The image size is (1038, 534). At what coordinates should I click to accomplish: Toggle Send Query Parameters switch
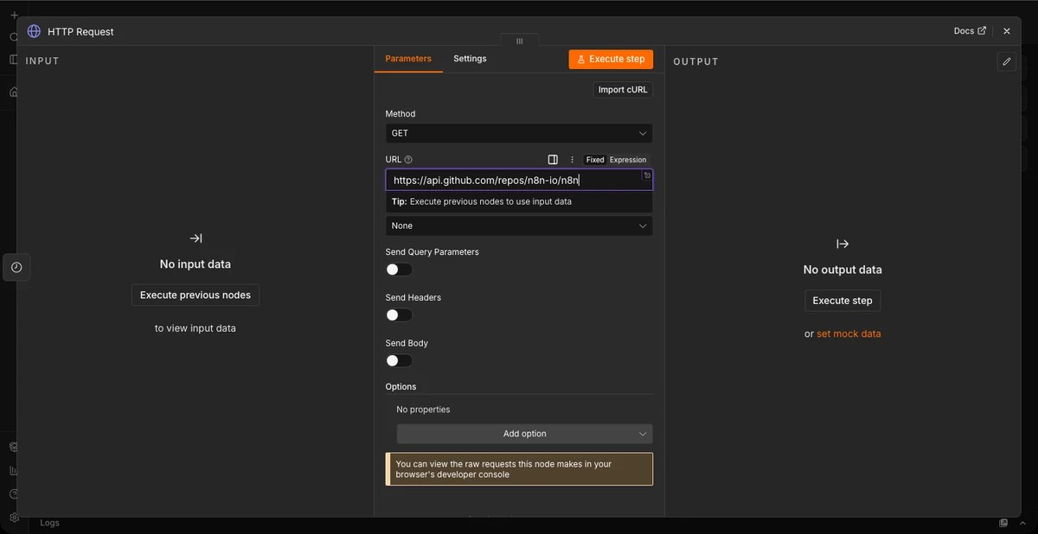pos(399,270)
